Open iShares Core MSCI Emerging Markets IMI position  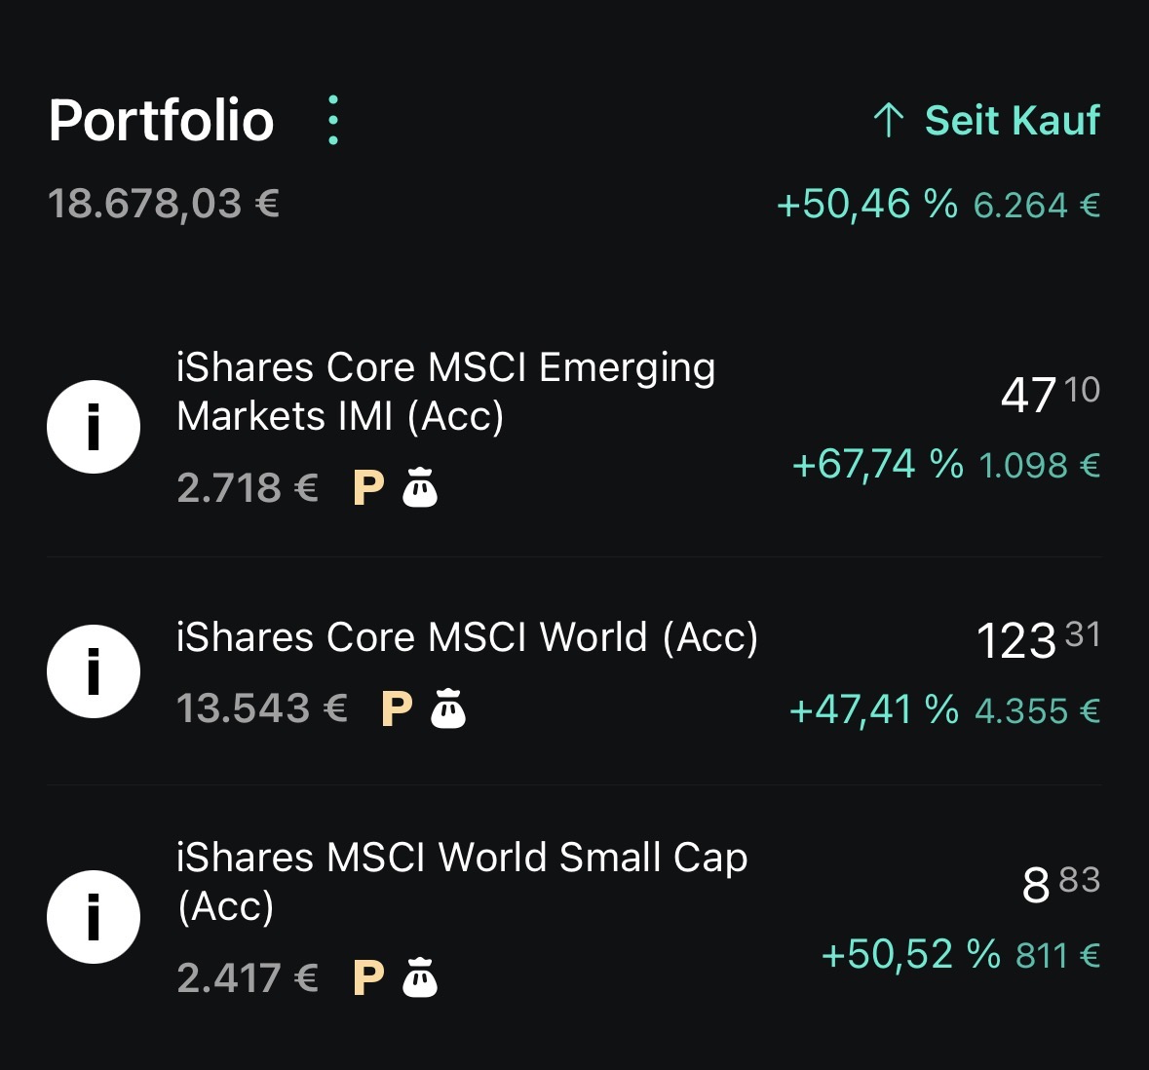coord(575,427)
